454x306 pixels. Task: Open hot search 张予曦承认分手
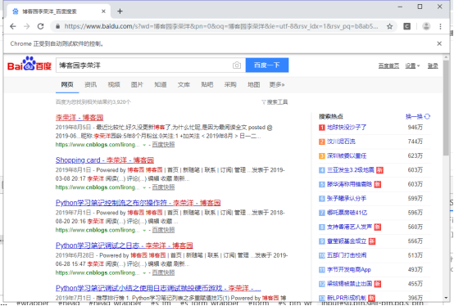[x=347, y=199]
